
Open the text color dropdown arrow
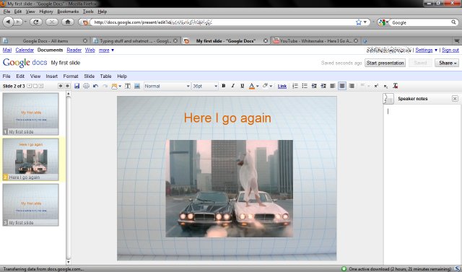pos(258,87)
